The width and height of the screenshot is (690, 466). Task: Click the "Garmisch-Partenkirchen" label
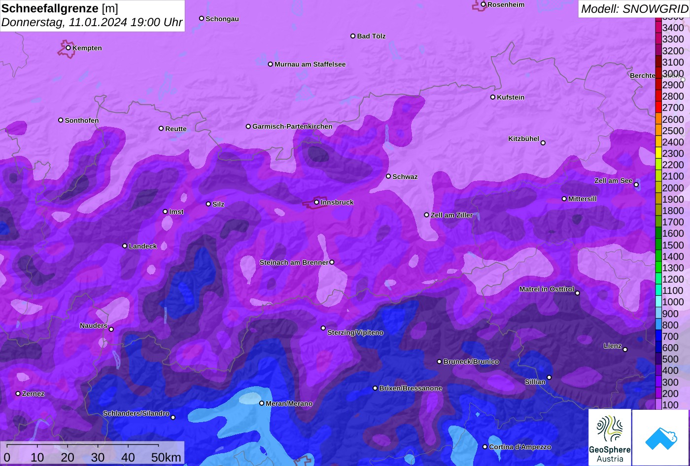(292, 126)
